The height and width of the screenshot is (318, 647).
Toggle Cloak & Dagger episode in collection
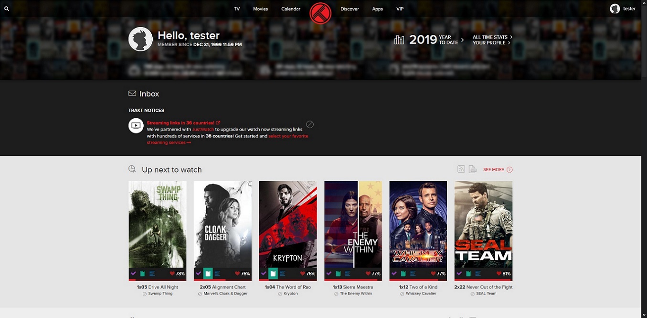[x=208, y=274]
